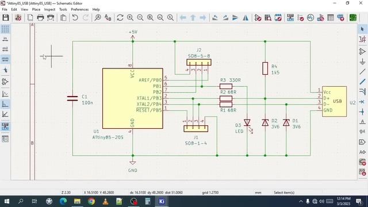
Task: Select the No-Connect flag tool
Action: click(362, 102)
